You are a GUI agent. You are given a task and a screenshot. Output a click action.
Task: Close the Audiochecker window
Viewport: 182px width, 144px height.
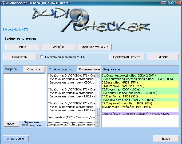click(x=177, y=2)
